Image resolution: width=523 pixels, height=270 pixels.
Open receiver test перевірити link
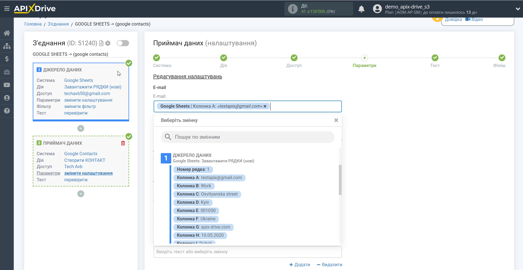(76, 180)
